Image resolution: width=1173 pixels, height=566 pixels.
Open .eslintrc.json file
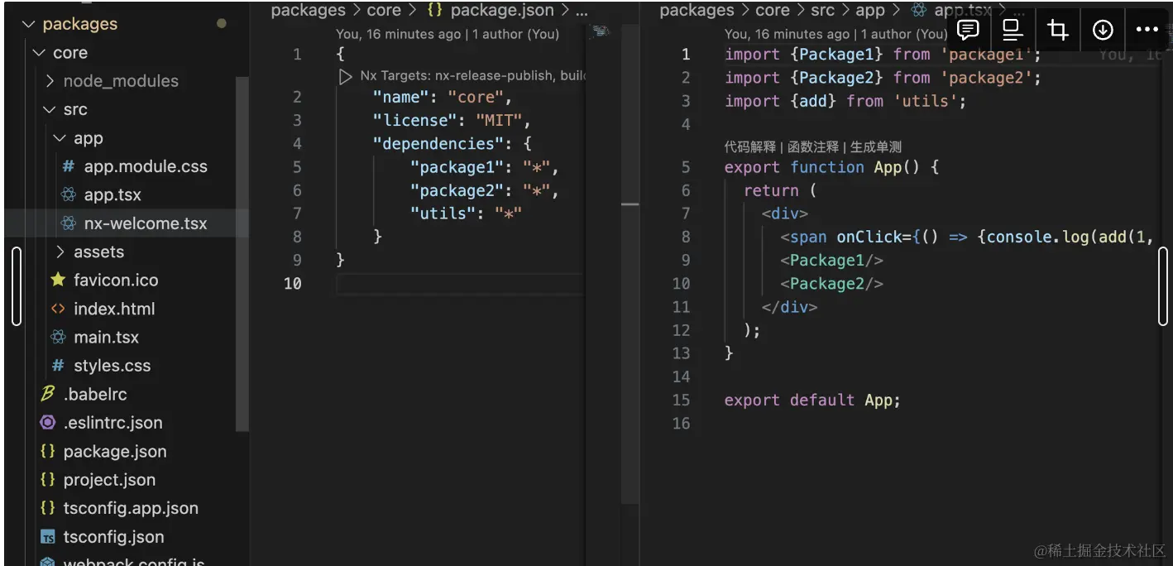tap(113, 423)
